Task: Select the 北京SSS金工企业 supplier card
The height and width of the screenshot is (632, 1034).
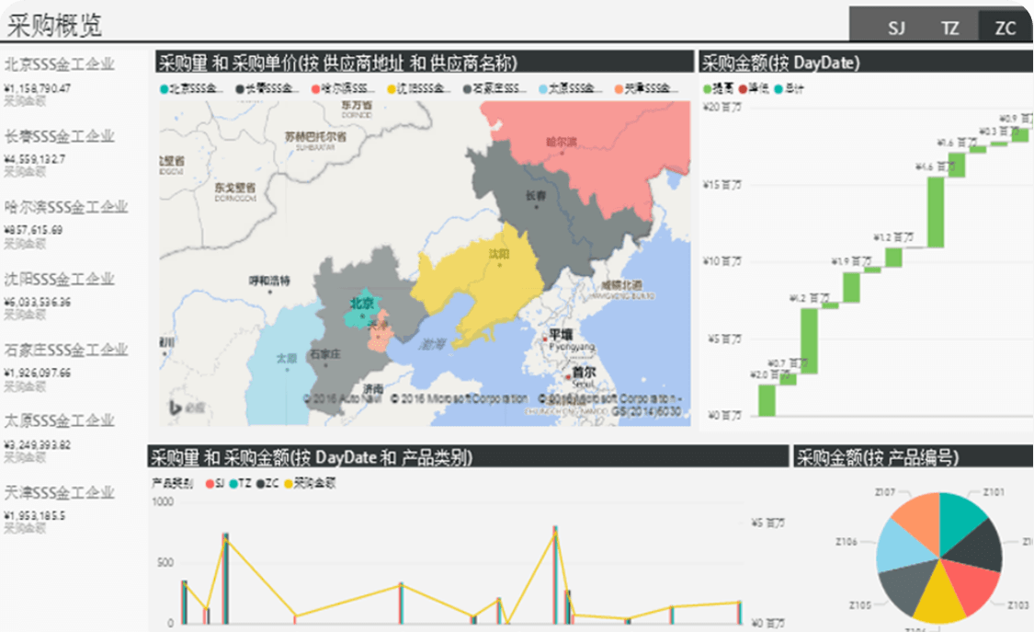Action: tap(60, 81)
